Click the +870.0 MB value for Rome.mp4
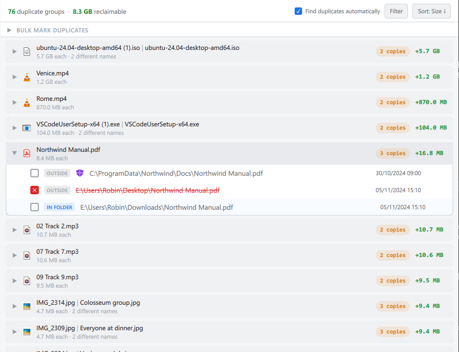This screenshot has width=459, height=352. pos(431,102)
